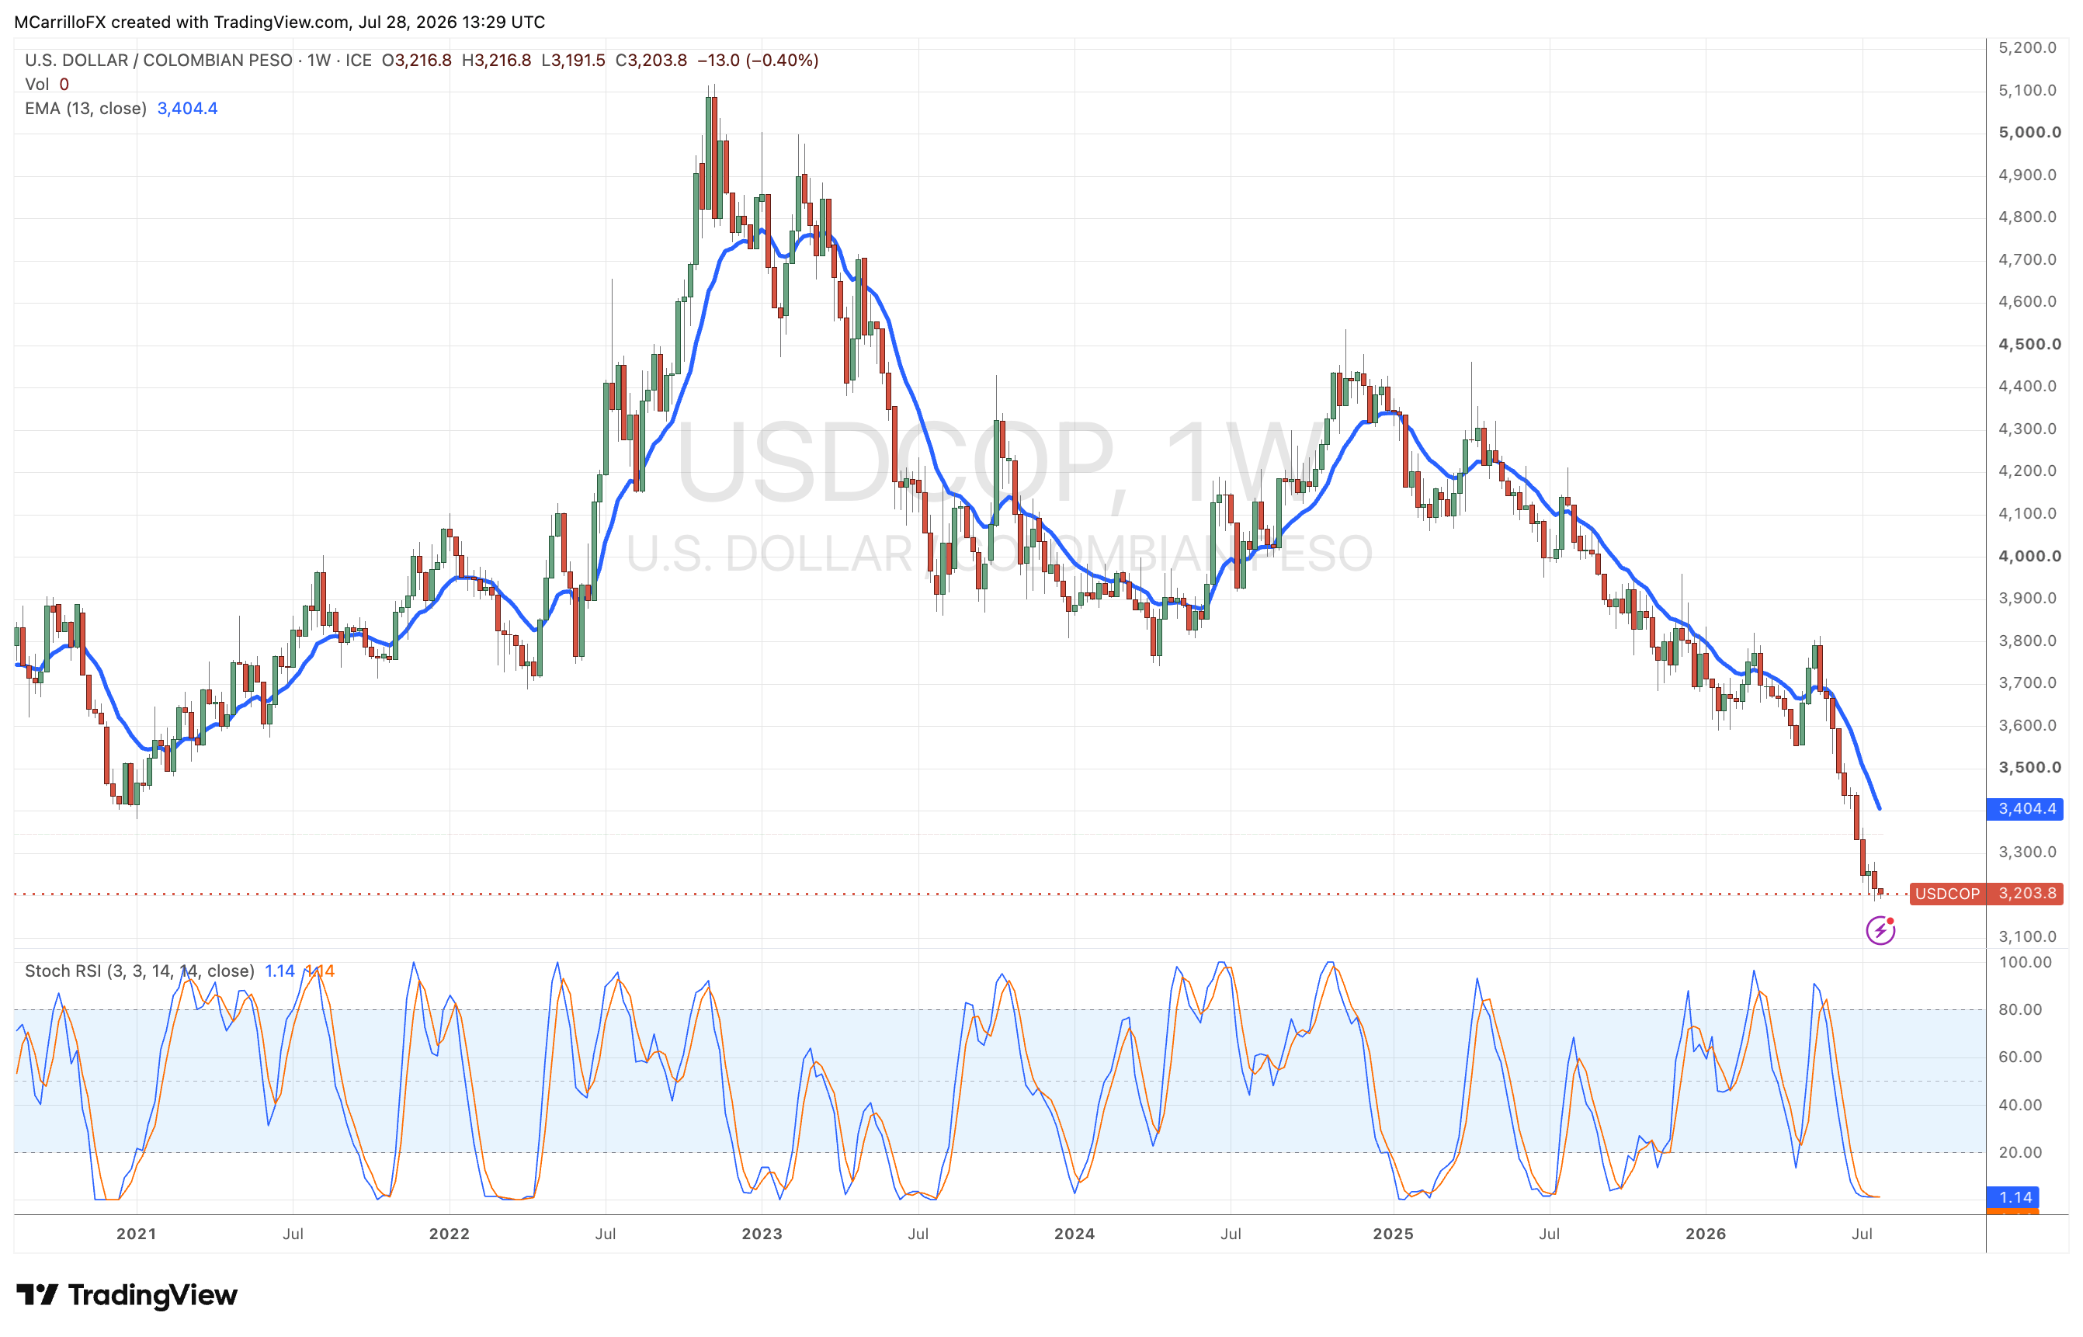Click the 2022 label on the time axis
Screen dimensions: 2083x1337
[449, 1234]
